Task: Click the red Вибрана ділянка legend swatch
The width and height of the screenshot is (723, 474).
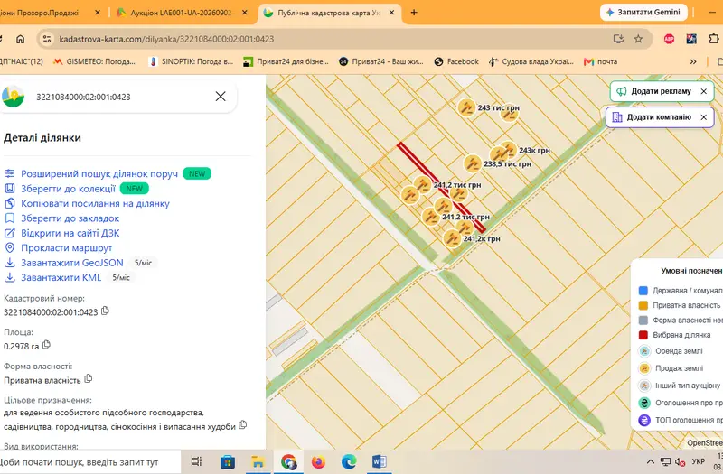Action: 643,335
